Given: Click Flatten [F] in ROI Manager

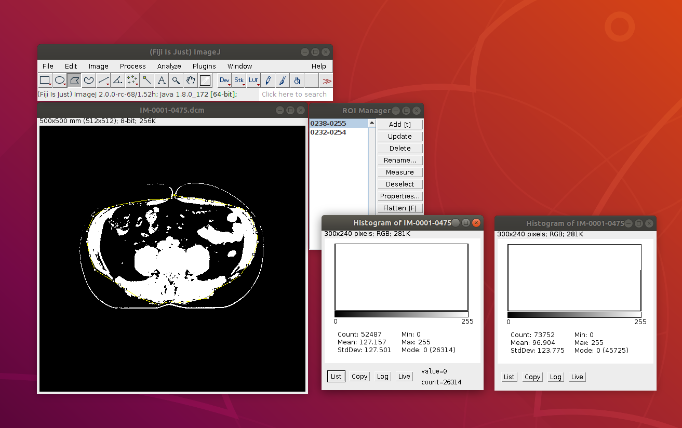Looking at the screenshot, I should pos(400,208).
